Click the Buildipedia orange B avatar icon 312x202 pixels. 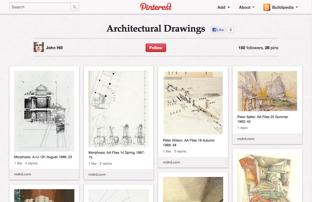pyautogui.click(x=266, y=7)
